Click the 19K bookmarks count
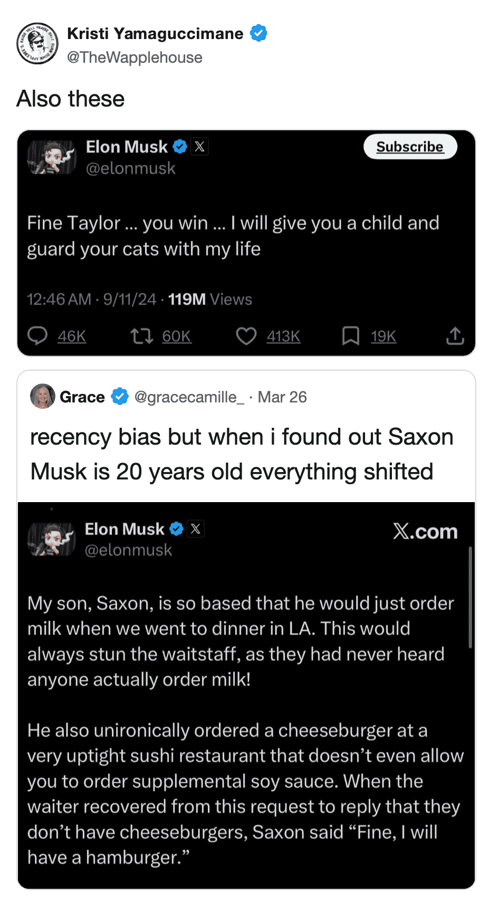489x913 pixels. click(x=383, y=337)
